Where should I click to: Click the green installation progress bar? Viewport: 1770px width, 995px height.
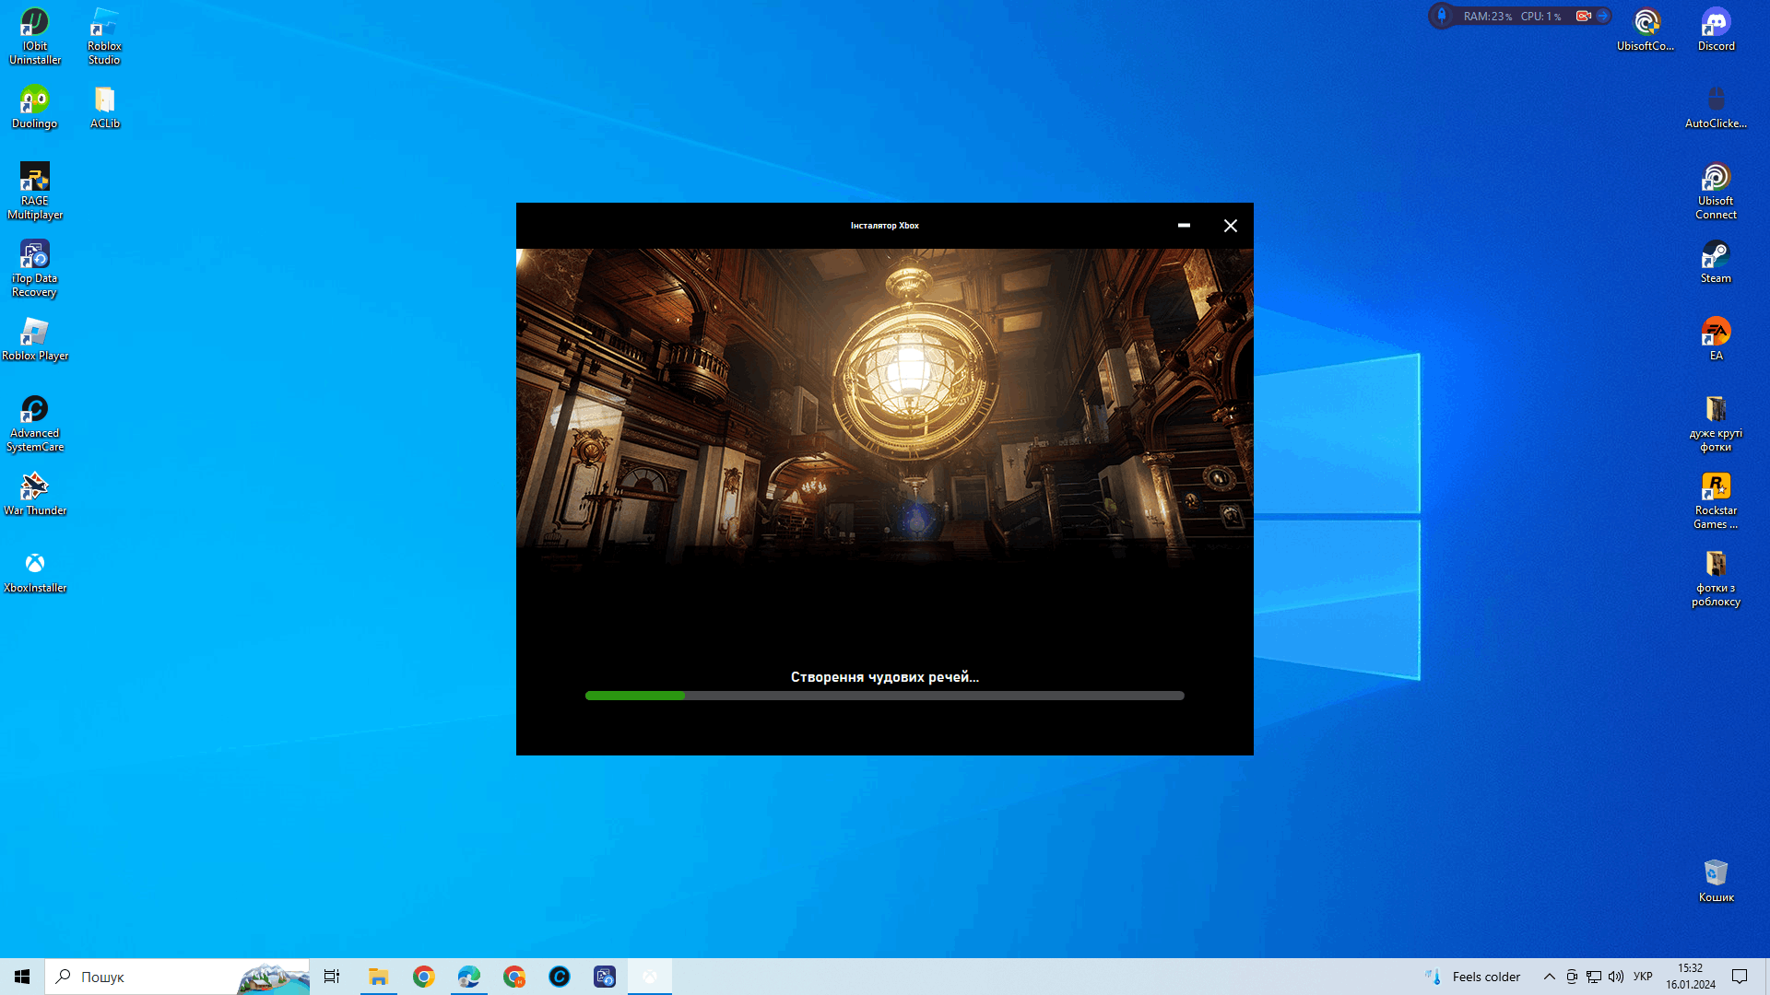884,696
